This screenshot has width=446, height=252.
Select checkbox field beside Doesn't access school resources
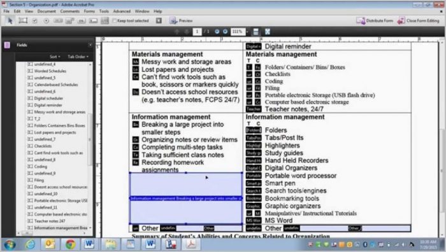point(136,92)
